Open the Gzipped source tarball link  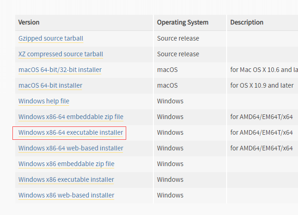click(x=51, y=38)
